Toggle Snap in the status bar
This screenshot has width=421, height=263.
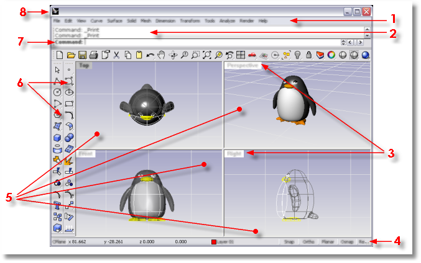[x=289, y=242]
